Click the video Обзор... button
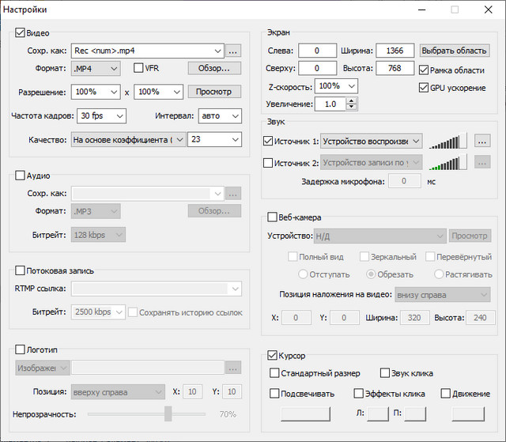The image size is (506, 442). 213,68
